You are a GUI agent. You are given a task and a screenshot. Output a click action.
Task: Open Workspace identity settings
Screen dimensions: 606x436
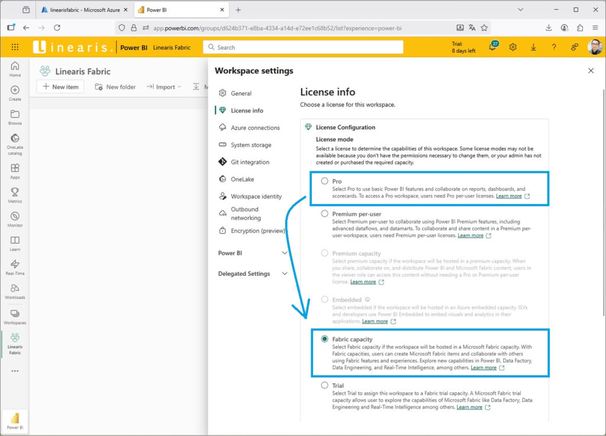click(x=251, y=196)
